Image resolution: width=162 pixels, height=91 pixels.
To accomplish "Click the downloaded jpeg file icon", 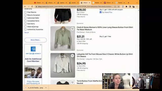I will click(26, 88).
